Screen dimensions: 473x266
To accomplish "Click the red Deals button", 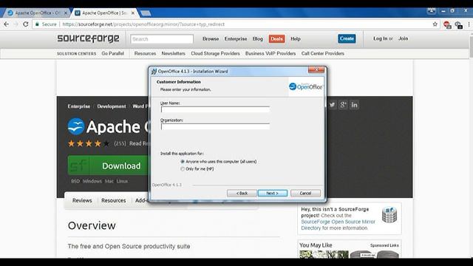I will (276, 38).
